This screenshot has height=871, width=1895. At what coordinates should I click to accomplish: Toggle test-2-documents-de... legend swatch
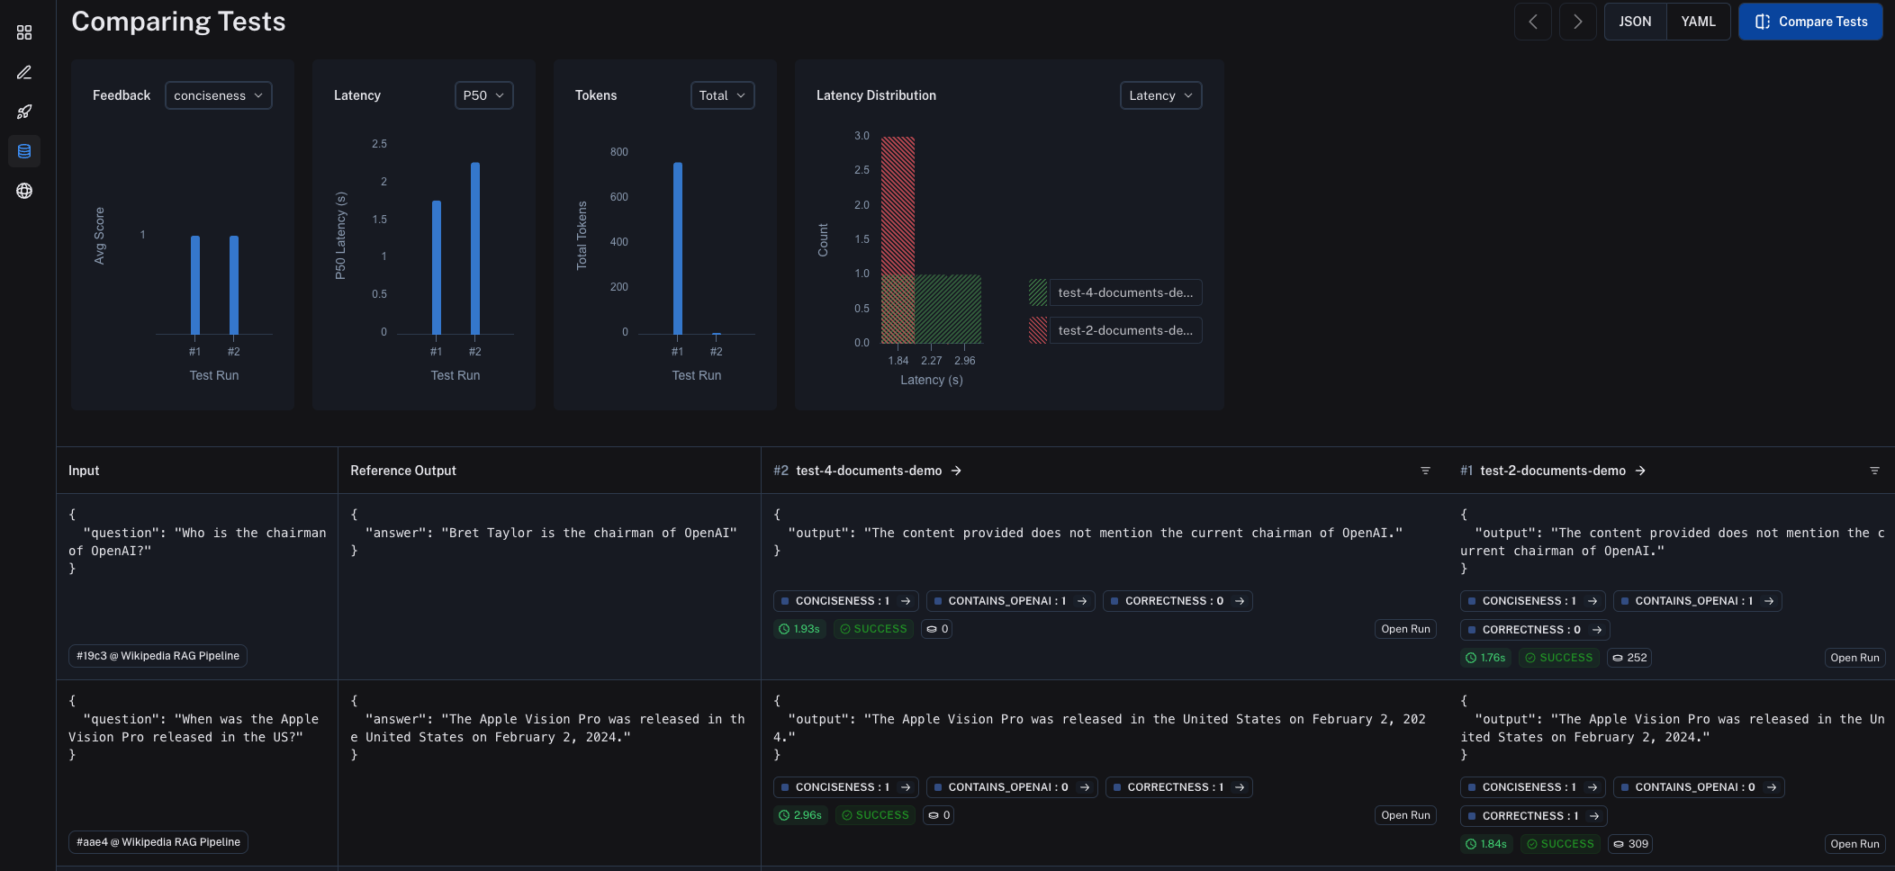tap(1038, 330)
